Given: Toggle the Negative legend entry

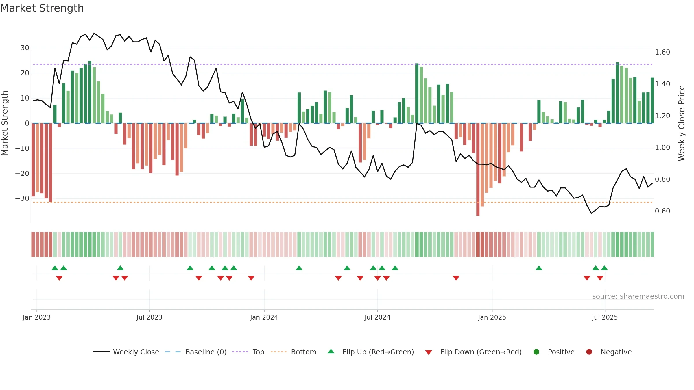Looking at the screenshot, I should (x=609, y=352).
